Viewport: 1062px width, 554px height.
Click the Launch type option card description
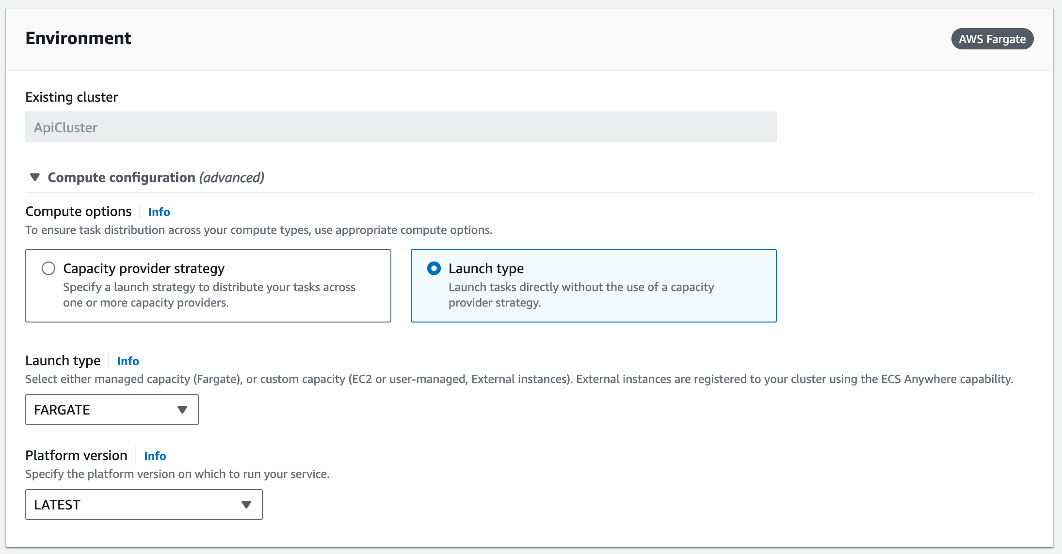(x=581, y=295)
